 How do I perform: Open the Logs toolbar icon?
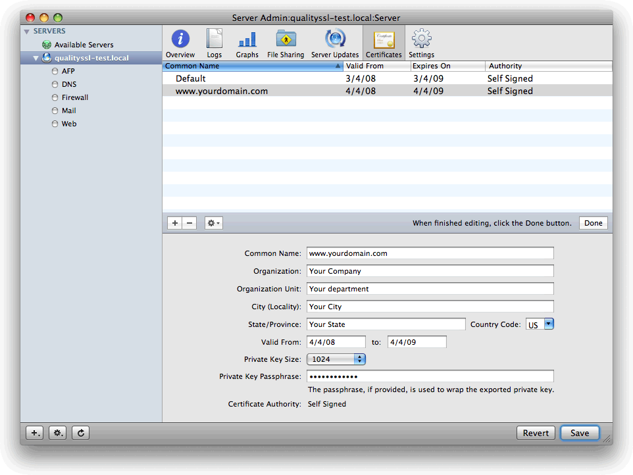(x=215, y=38)
